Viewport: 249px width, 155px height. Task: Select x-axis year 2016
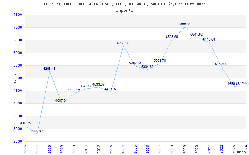point(148,149)
